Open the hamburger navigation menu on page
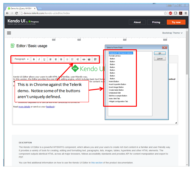 point(9,33)
